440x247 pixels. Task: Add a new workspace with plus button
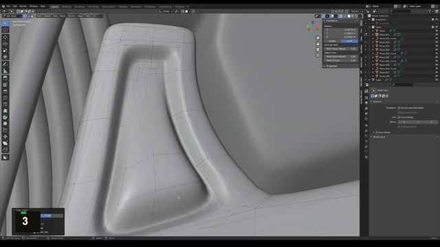188,6
